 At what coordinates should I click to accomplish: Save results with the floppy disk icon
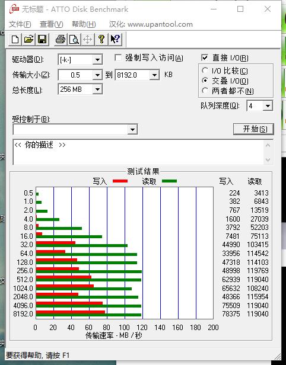click(42, 39)
